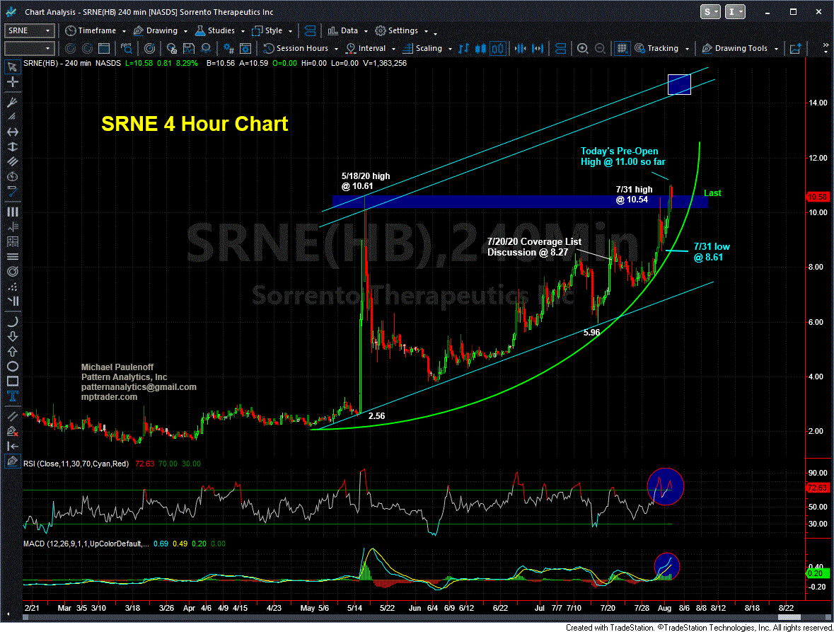This screenshot has width=834, height=632.
Task: Select the Crosshair cursor tool
Action: [x=12, y=82]
